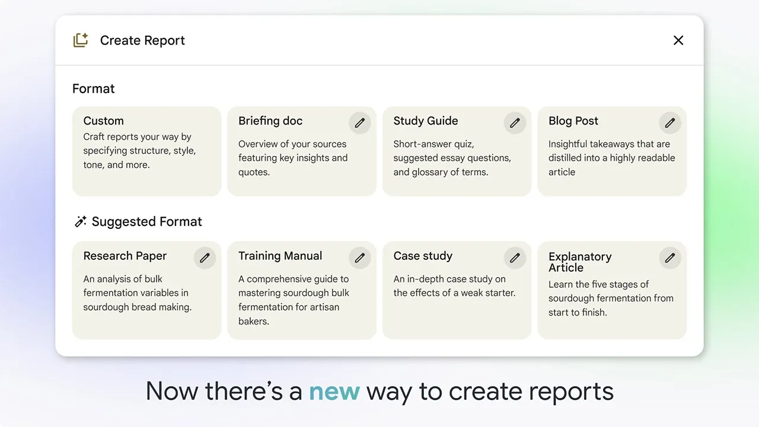This screenshot has width=759, height=427.
Task: Click the Create Report dialog title
Action: coord(142,40)
